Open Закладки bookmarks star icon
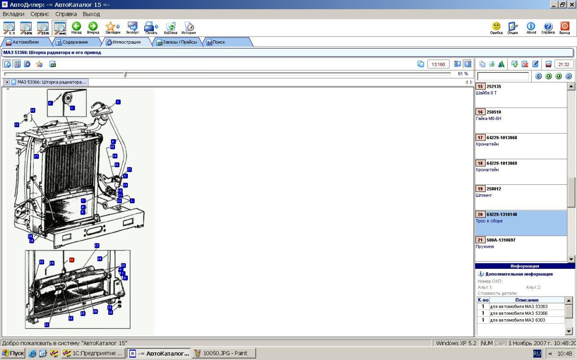577x360 pixels. [110, 26]
